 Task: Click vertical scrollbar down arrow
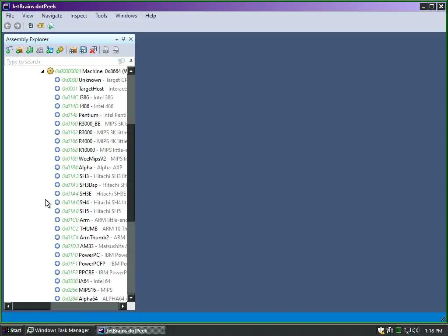point(131,298)
